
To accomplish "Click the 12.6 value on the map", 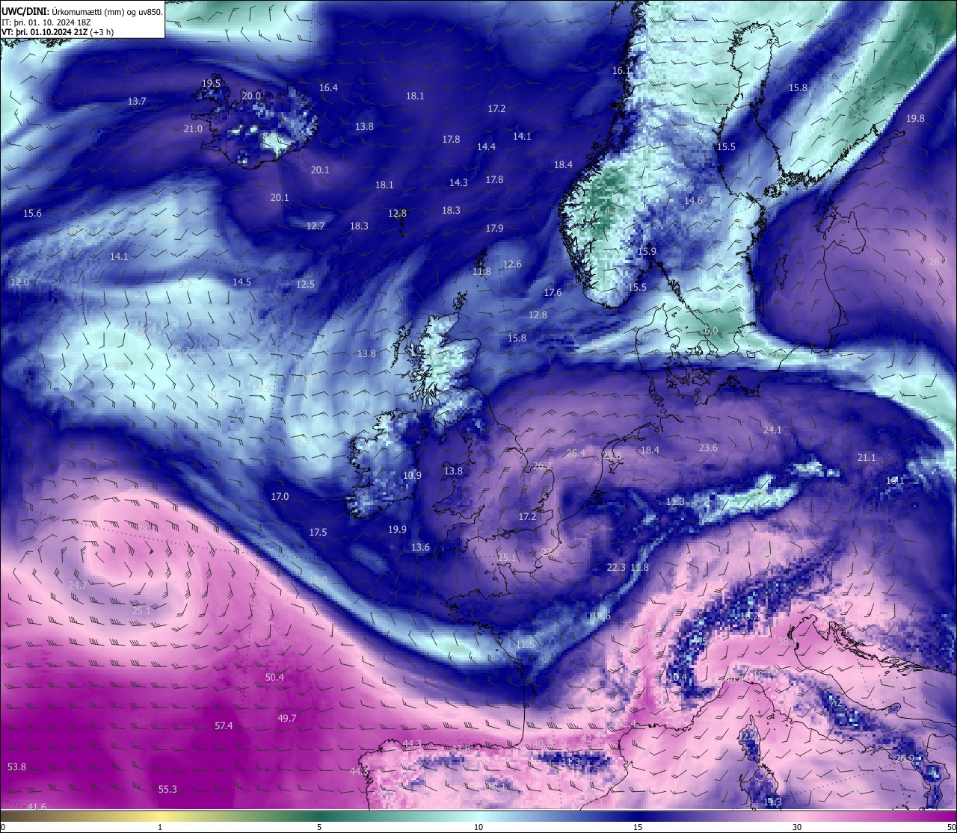I will tap(512, 264).
